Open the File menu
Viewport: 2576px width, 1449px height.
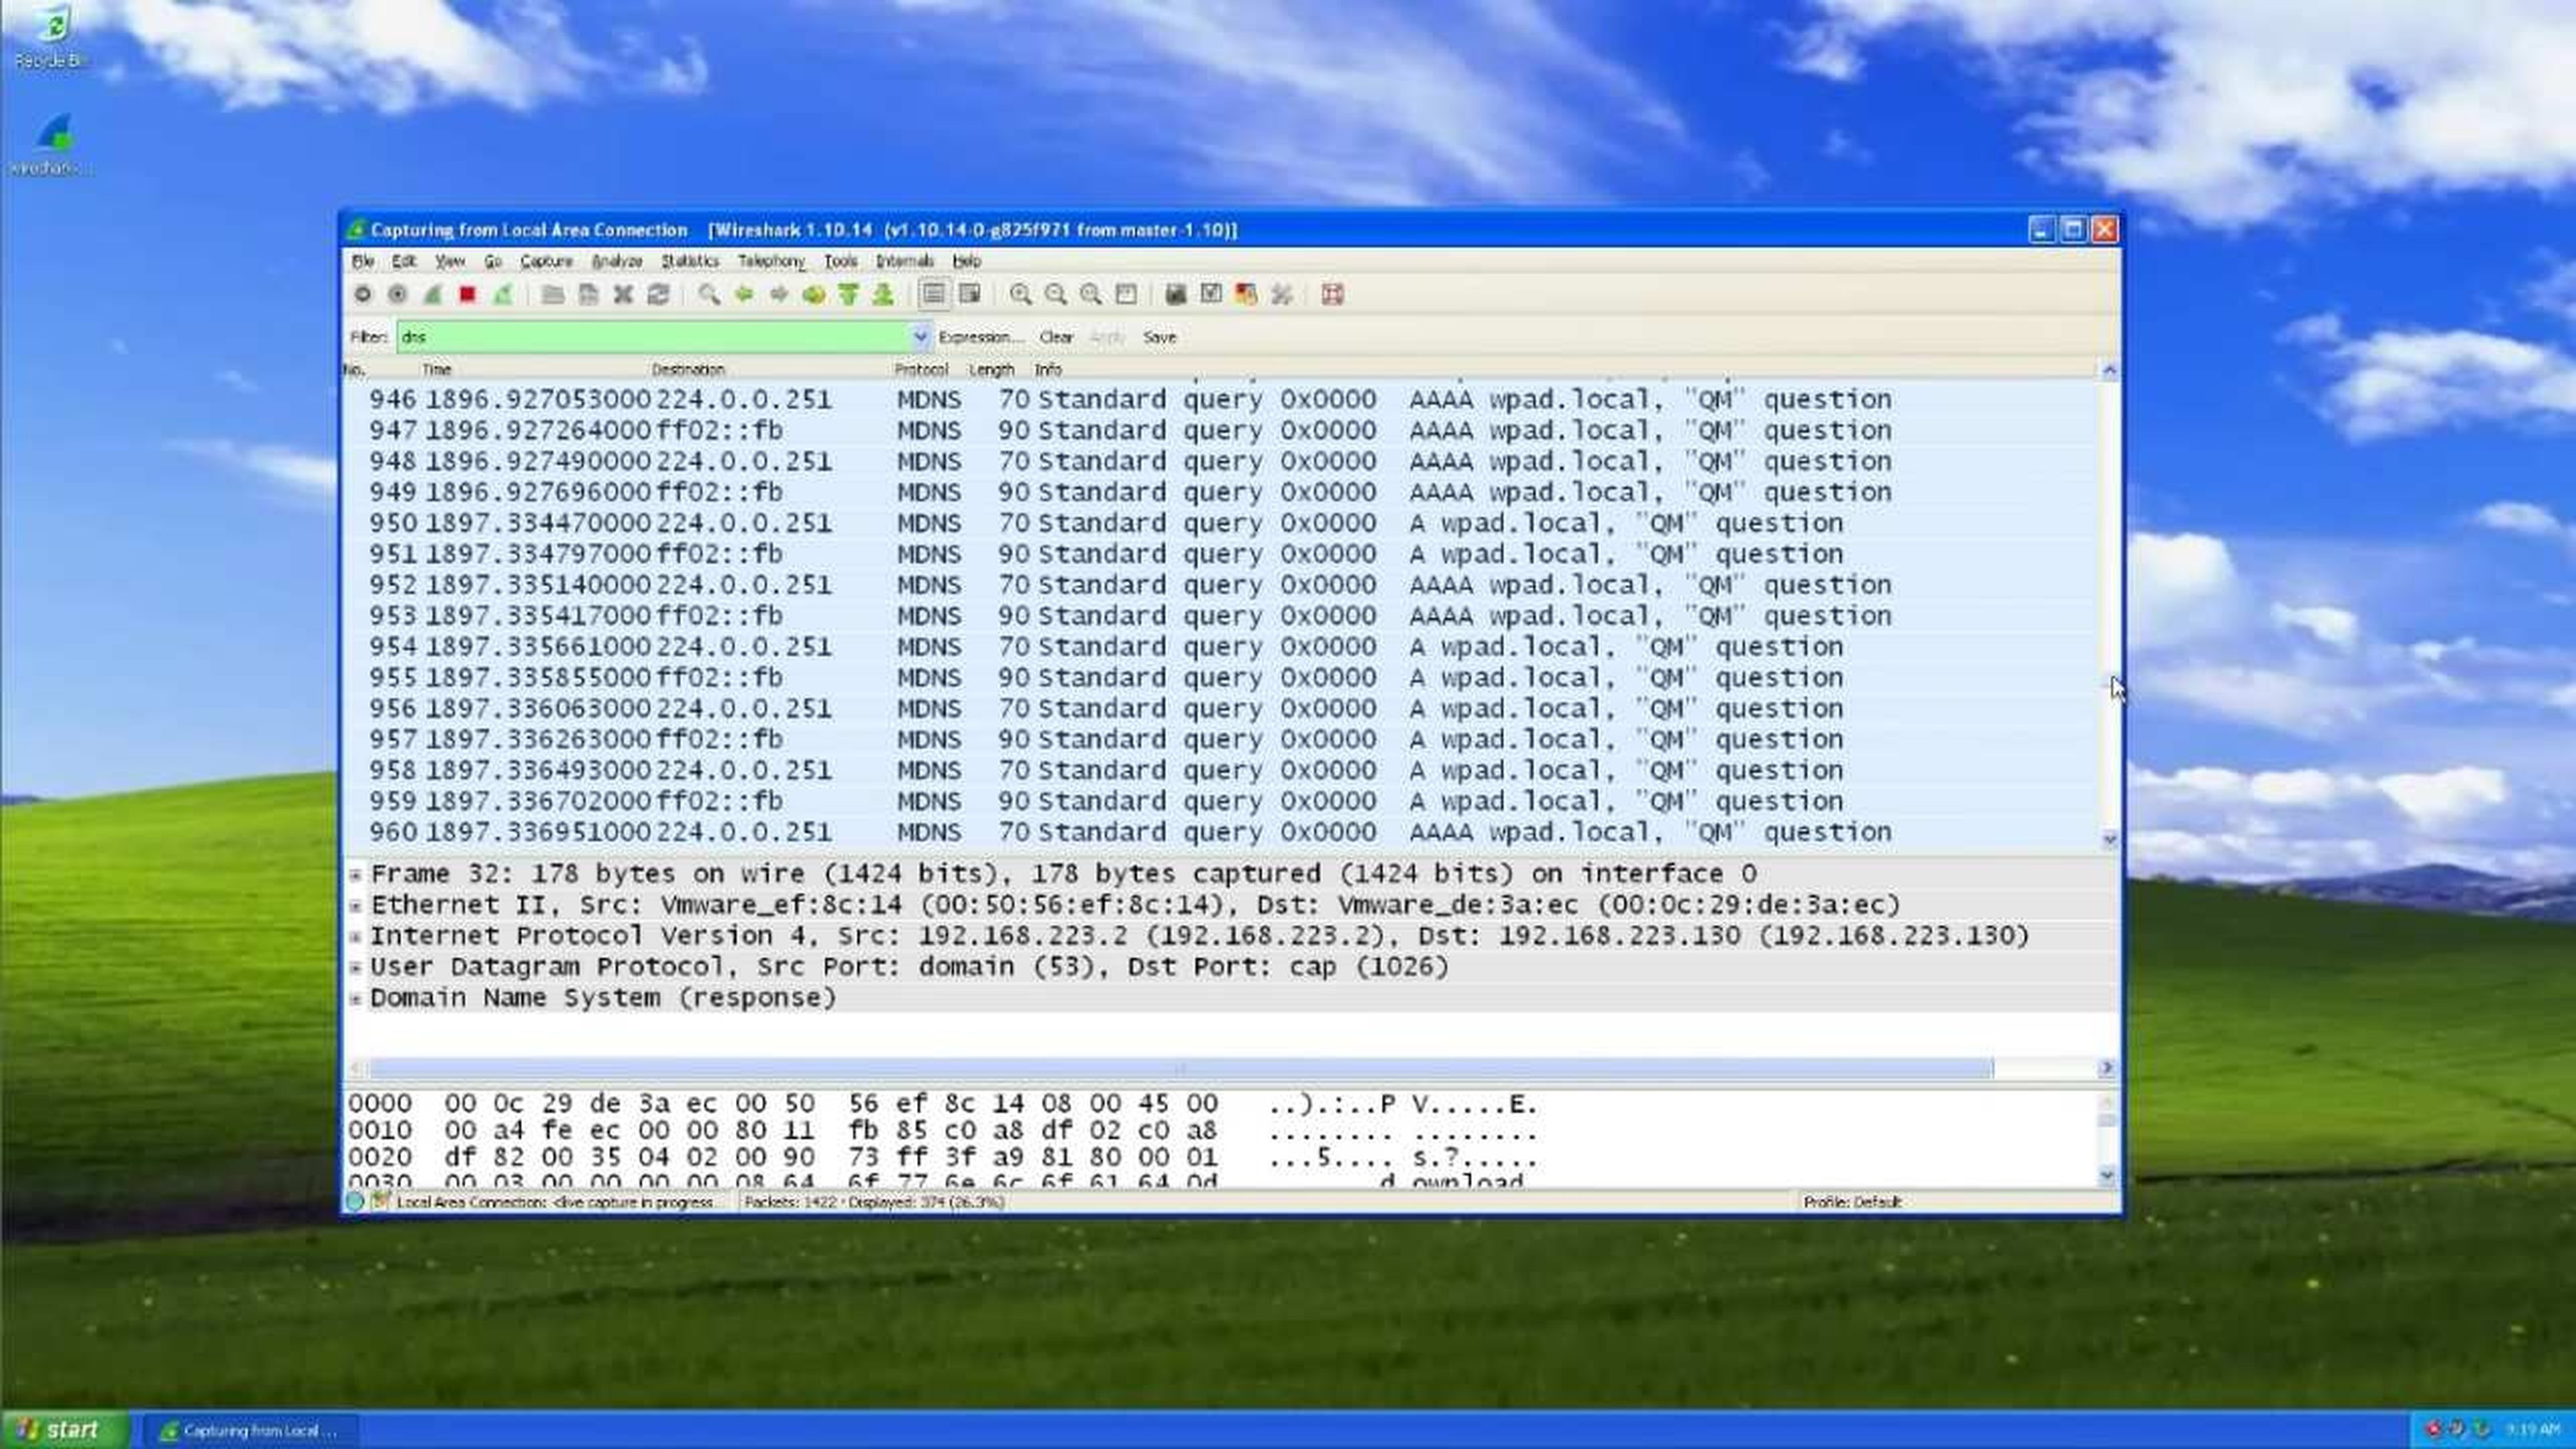pos(363,261)
